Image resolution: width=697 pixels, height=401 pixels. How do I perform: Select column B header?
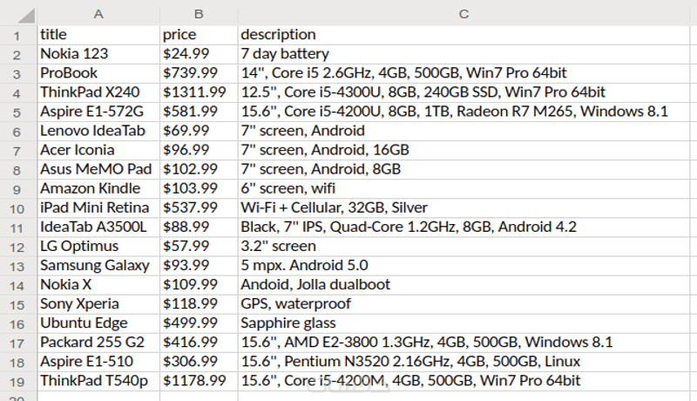199,14
